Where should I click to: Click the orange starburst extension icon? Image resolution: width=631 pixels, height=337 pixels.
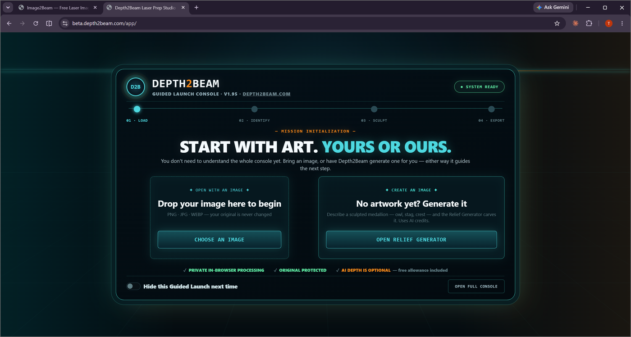576,23
